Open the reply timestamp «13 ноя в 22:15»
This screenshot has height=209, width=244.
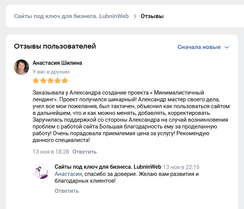pyautogui.click(x=181, y=167)
